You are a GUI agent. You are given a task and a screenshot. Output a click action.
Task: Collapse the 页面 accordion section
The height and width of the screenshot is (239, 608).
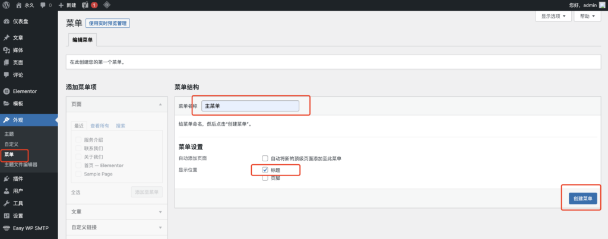(x=117, y=104)
